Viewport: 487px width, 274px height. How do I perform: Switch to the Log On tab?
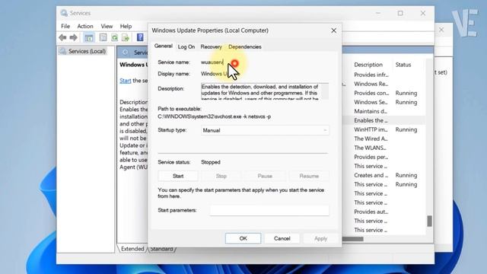pos(186,46)
